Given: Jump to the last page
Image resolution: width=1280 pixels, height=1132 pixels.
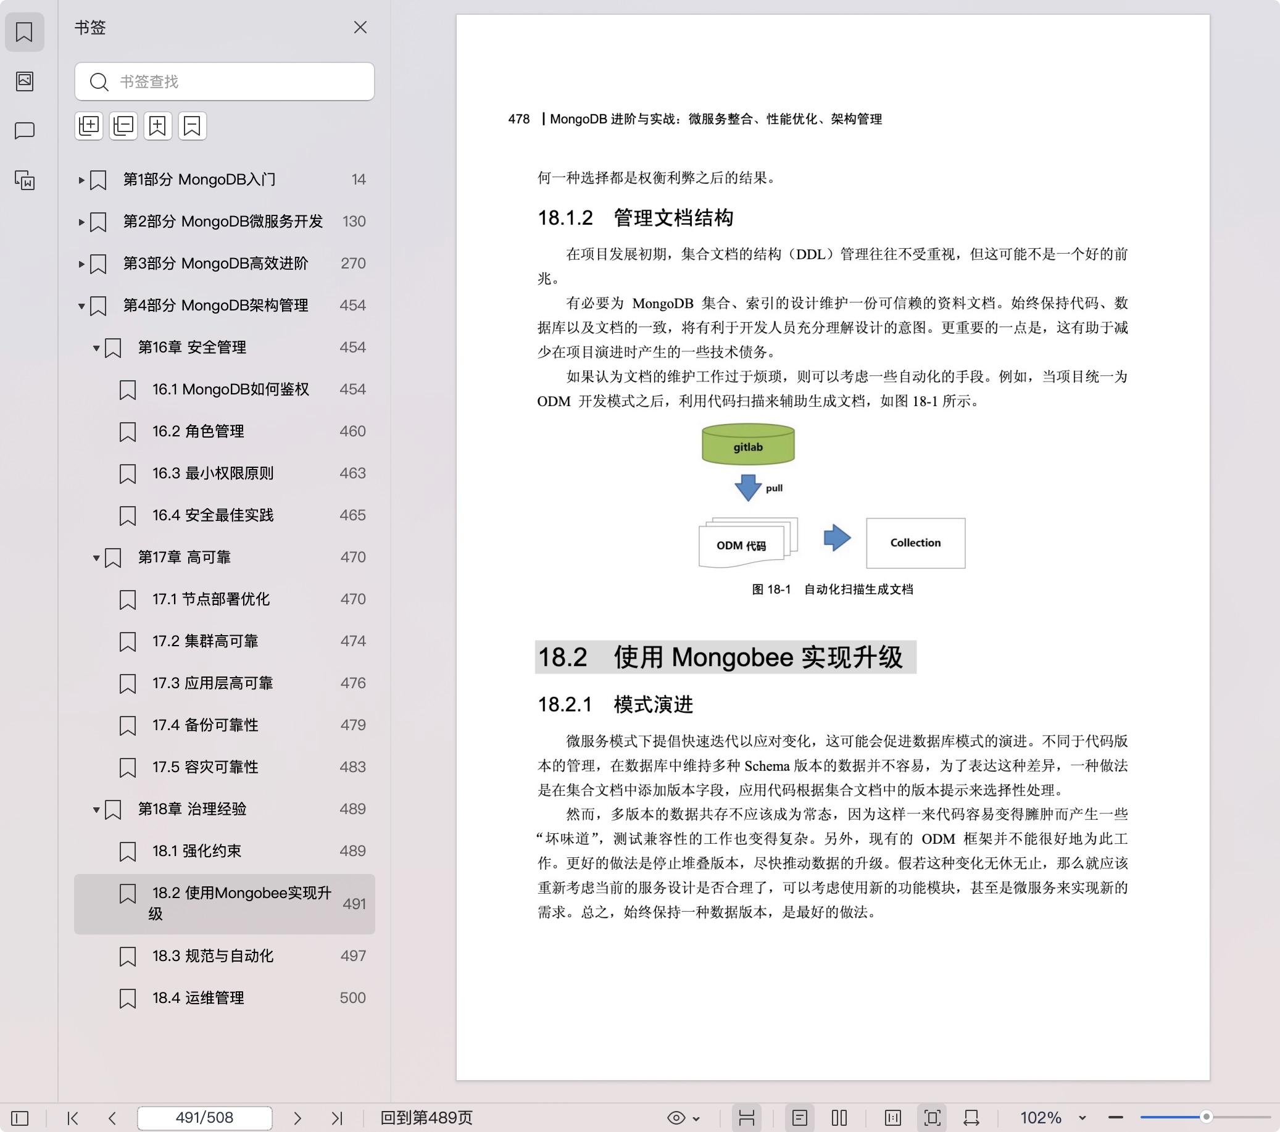Looking at the screenshot, I should [337, 1118].
